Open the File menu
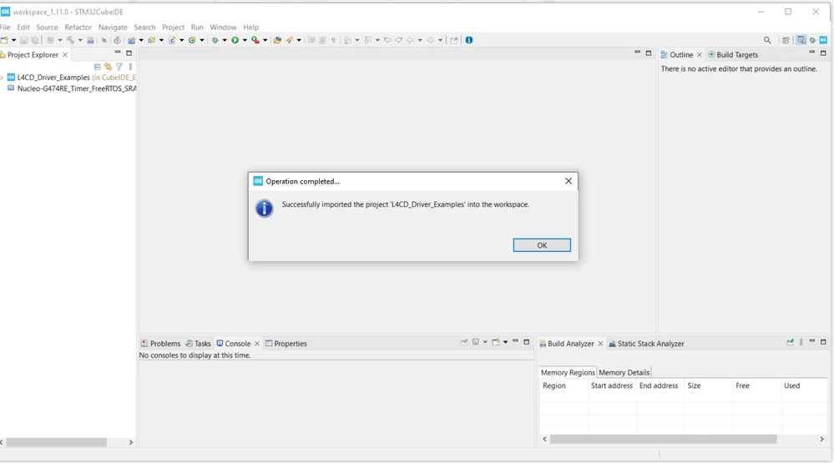This screenshot has height=463, width=834. [5, 27]
